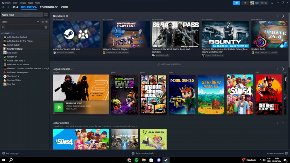Open the announcements megaphone button

coord(237,3)
